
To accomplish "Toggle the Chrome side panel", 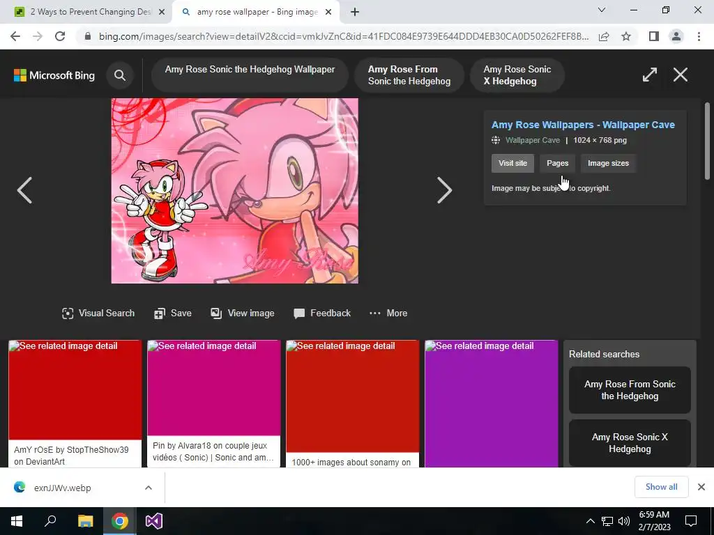I will pyautogui.click(x=654, y=36).
